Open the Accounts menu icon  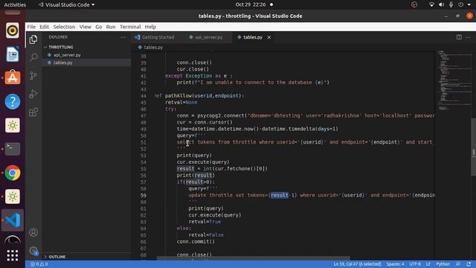(33, 232)
